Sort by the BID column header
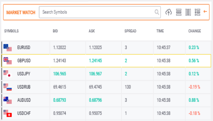 tap(55, 31)
